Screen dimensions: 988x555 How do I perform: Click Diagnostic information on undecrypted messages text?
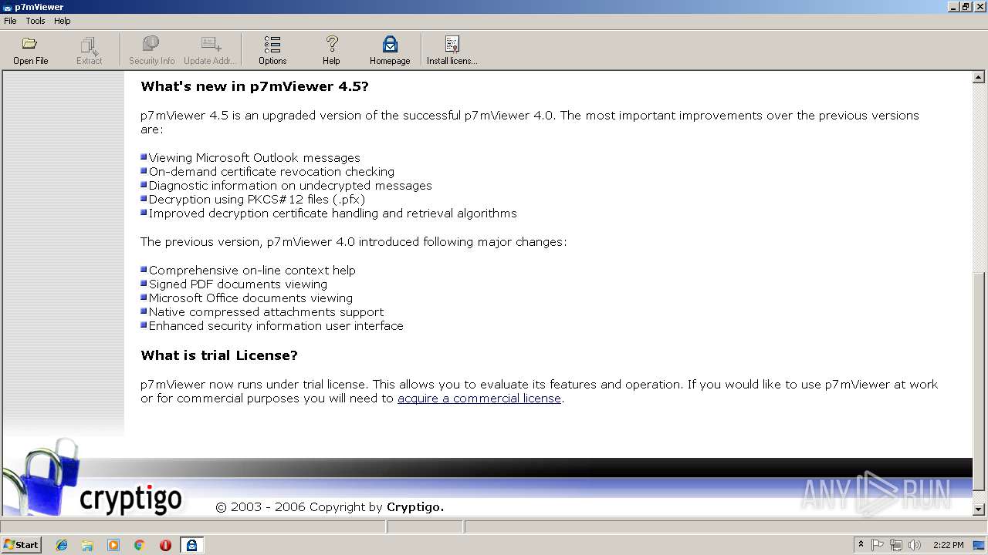290,186
